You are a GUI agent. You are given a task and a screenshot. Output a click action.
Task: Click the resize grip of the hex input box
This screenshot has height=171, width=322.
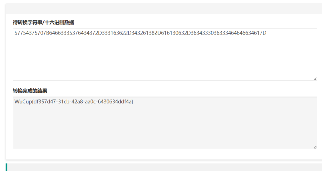pyautogui.click(x=315, y=79)
